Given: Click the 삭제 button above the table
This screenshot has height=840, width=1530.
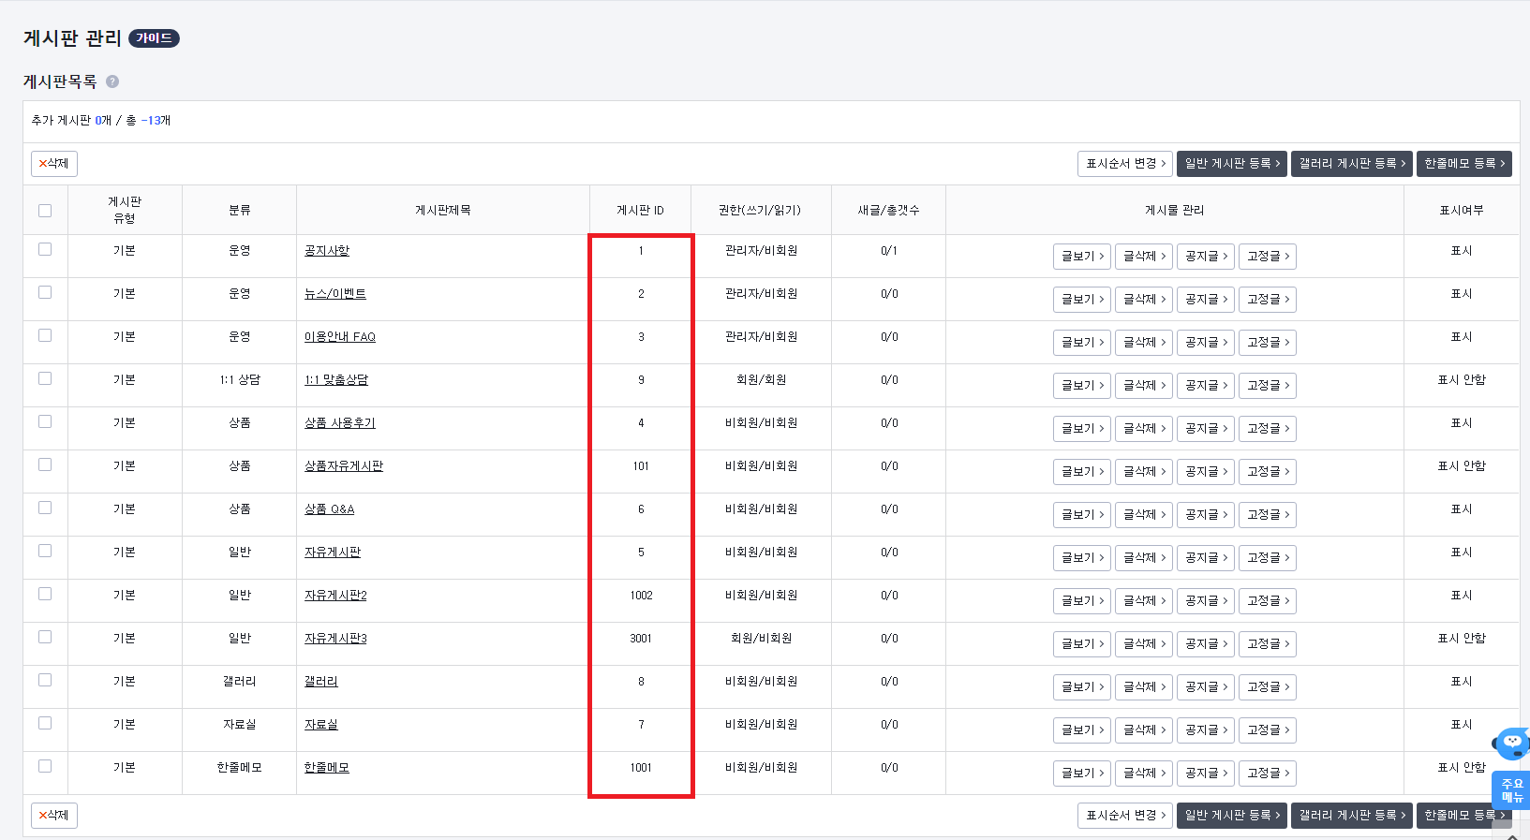Looking at the screenshot, I should (54, 164).
